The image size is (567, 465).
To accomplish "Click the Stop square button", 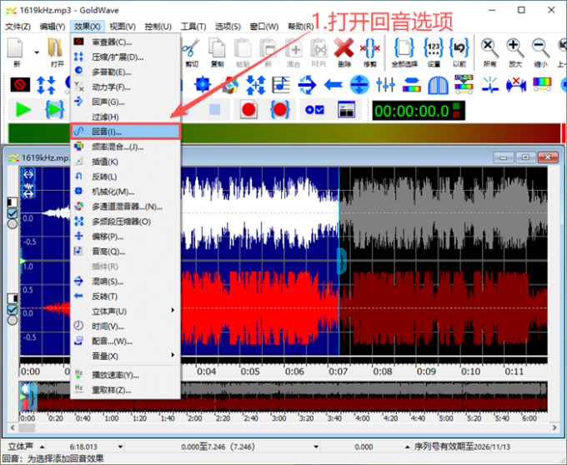I will coord(215,109).
